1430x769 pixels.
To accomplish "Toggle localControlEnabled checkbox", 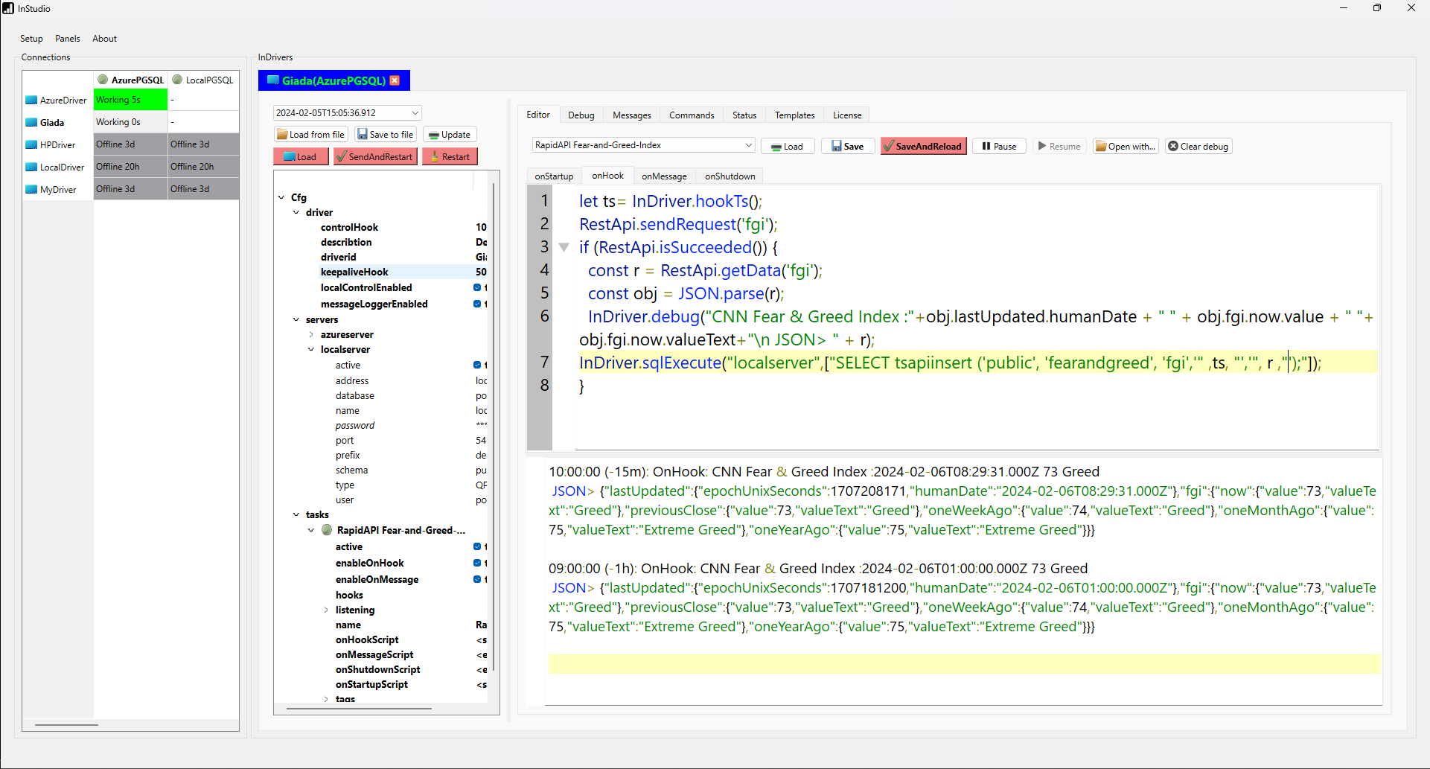I will click(x=477, y=287).
